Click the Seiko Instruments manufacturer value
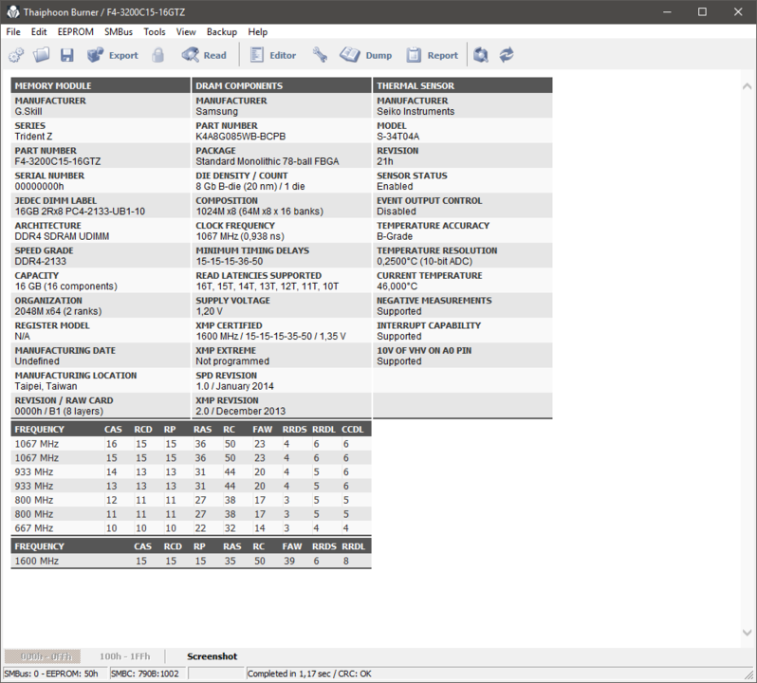This screenshot has width=757, height=683. click(x=415, y=112)
